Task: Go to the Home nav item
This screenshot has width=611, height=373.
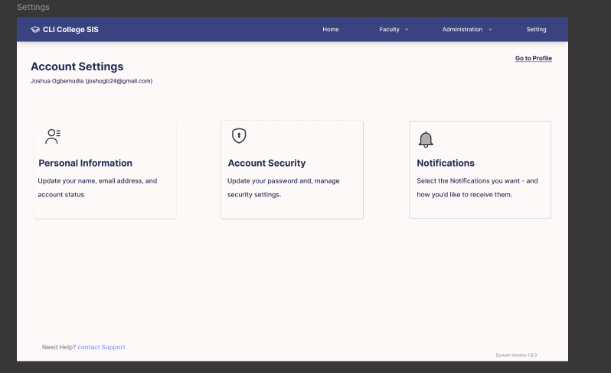Action: (330, 30)
